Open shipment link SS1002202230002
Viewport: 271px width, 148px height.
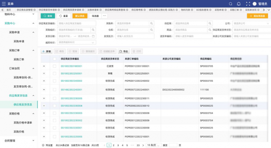pyautogui.click(x=72, y=121)
